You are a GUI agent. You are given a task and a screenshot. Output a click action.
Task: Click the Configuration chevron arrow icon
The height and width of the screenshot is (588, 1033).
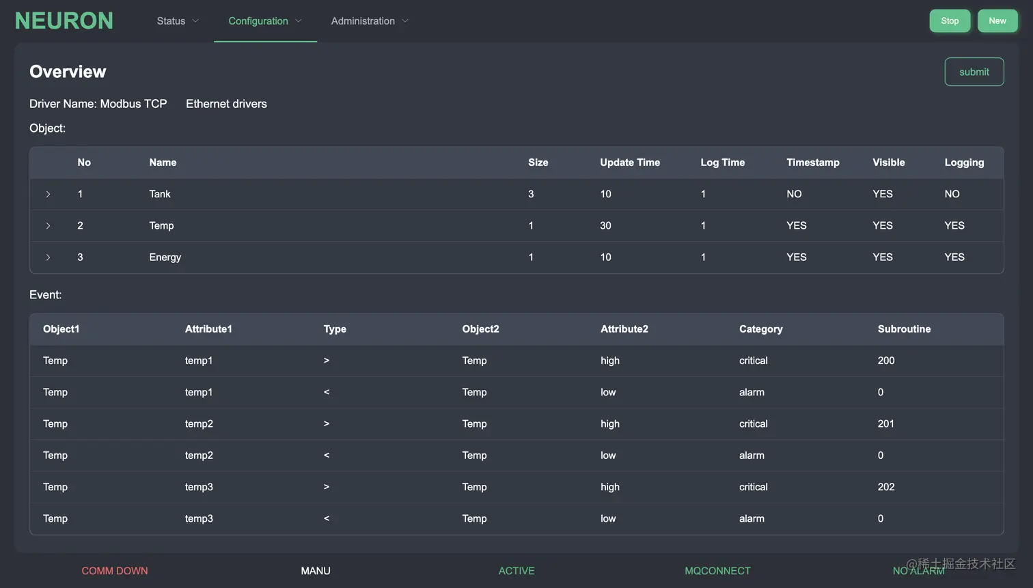point(299,21)
